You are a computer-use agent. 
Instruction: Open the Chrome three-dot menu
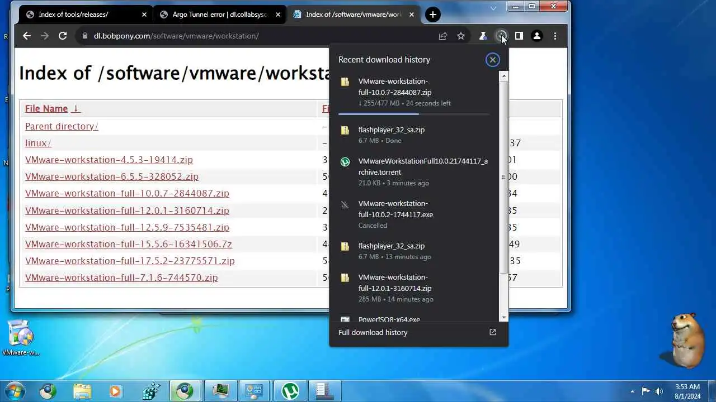click(555, 36)
